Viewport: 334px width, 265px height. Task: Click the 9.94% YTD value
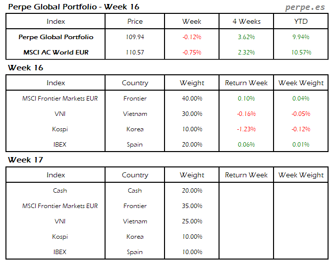point(301,37)
